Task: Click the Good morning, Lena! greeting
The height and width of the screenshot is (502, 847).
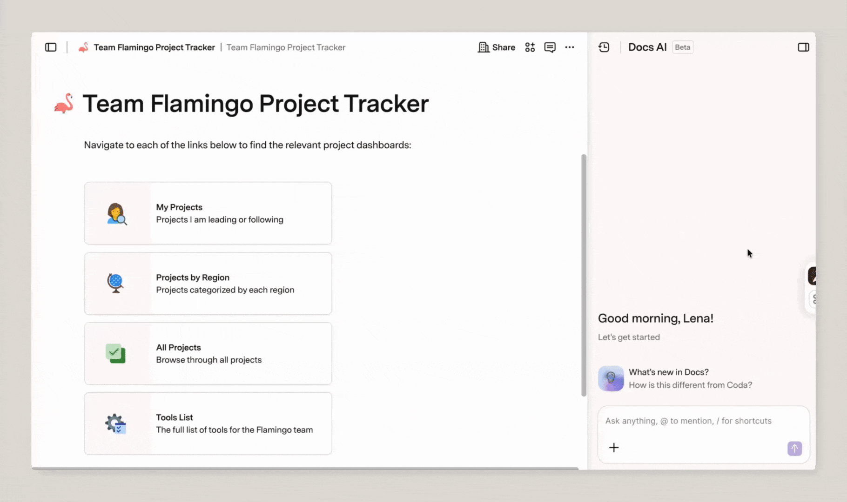Action: point(655,318)
